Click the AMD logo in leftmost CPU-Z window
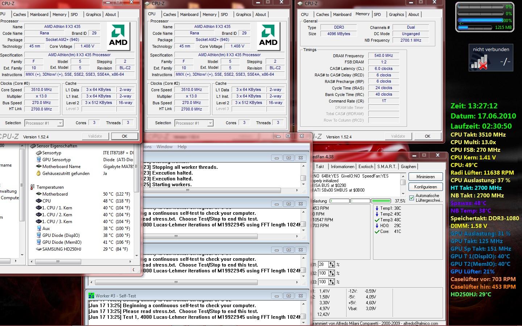 coord(118,36)
